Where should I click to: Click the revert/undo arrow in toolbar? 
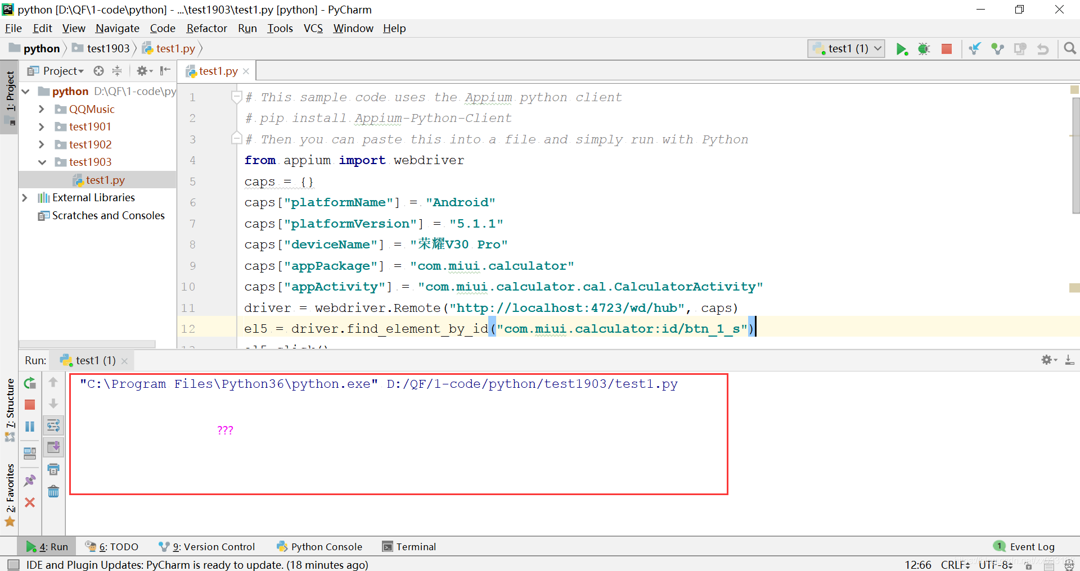pyautogui.click(x=1043, y=49)
